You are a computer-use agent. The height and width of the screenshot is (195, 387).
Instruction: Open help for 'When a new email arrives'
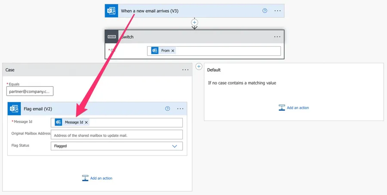265,11
